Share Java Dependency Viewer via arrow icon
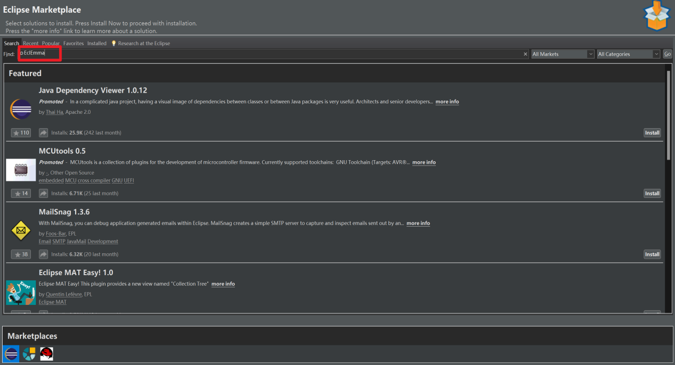 [x=44, y=133]
